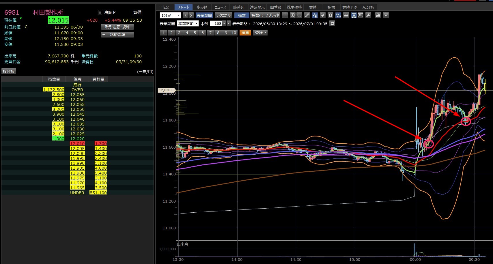This screenshot has width=493, height=264.
Task: Click the 表示期間 button
Action: (x=204, y=15)
